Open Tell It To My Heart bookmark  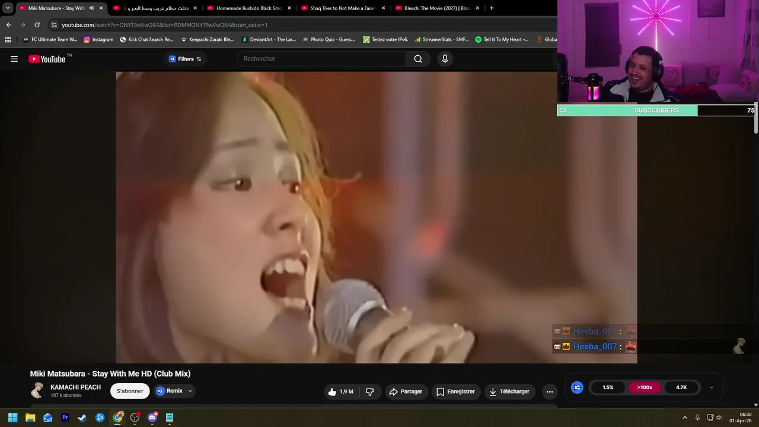tap(502, 40)
